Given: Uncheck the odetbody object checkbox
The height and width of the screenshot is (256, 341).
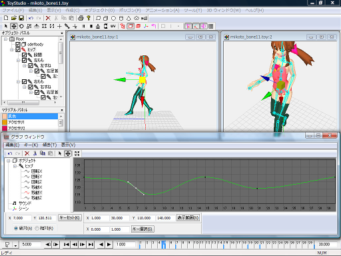Looking at the screenshot, I should tap(18, 44).
